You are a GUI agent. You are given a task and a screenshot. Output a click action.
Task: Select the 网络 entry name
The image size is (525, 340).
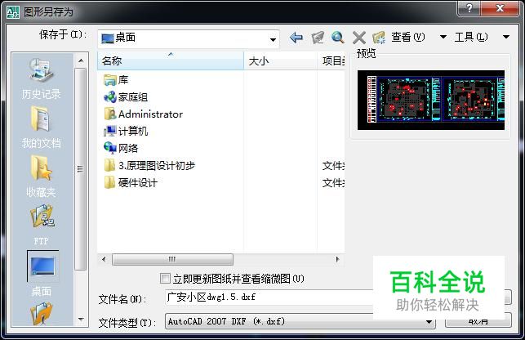point(128,148)
